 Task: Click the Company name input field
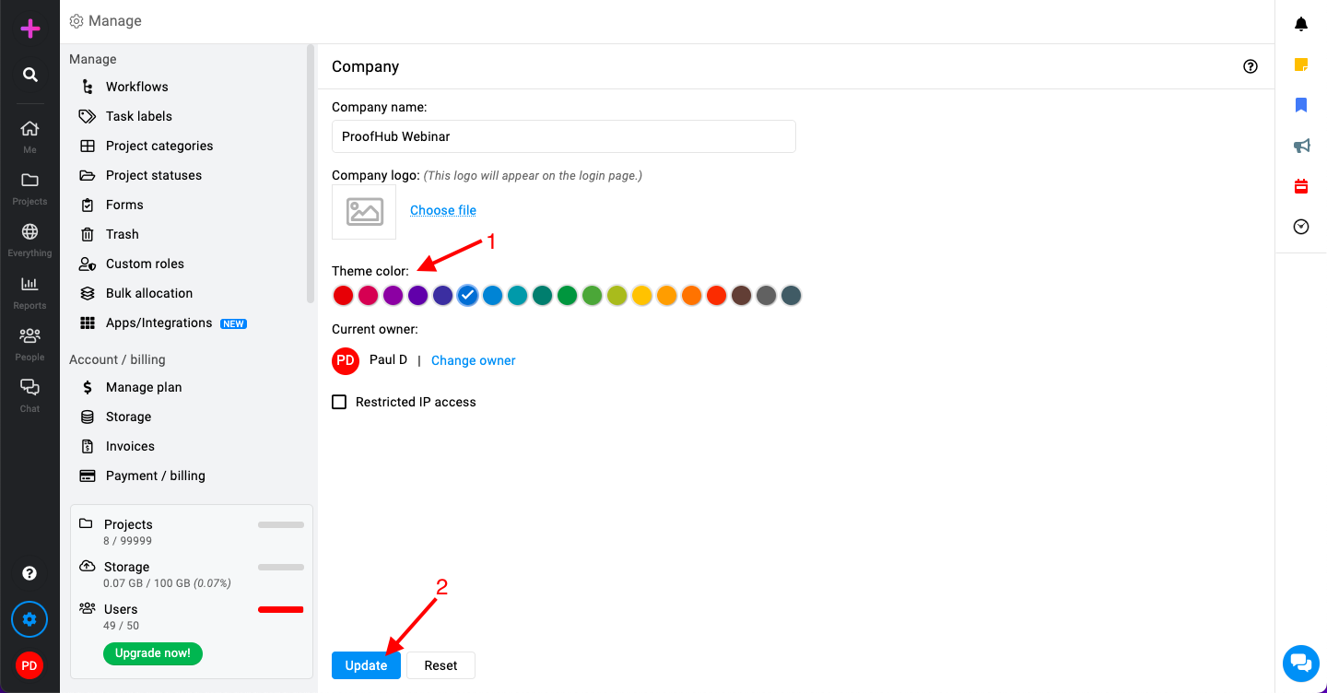564,136
